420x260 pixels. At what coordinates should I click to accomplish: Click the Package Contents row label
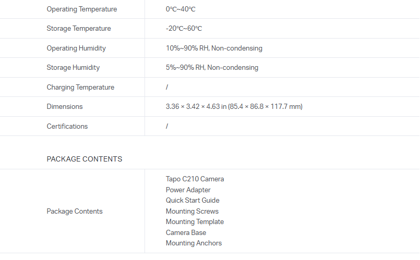[75, 212]
